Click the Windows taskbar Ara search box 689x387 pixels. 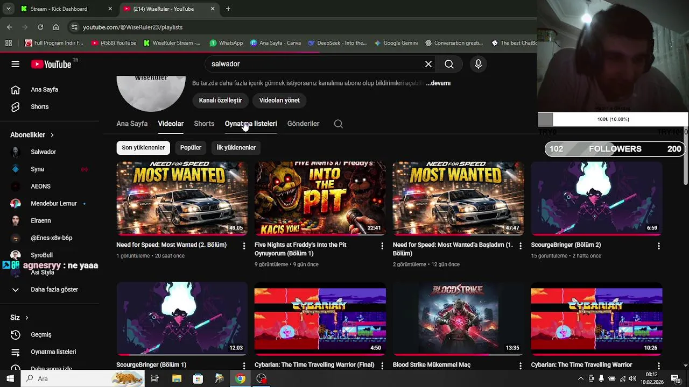tap(82, 378)
